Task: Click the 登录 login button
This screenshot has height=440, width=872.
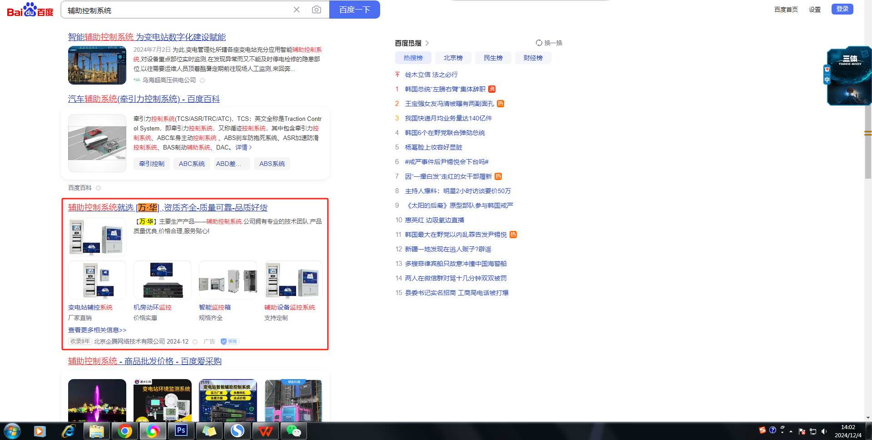Action: [x=842, y=9]
